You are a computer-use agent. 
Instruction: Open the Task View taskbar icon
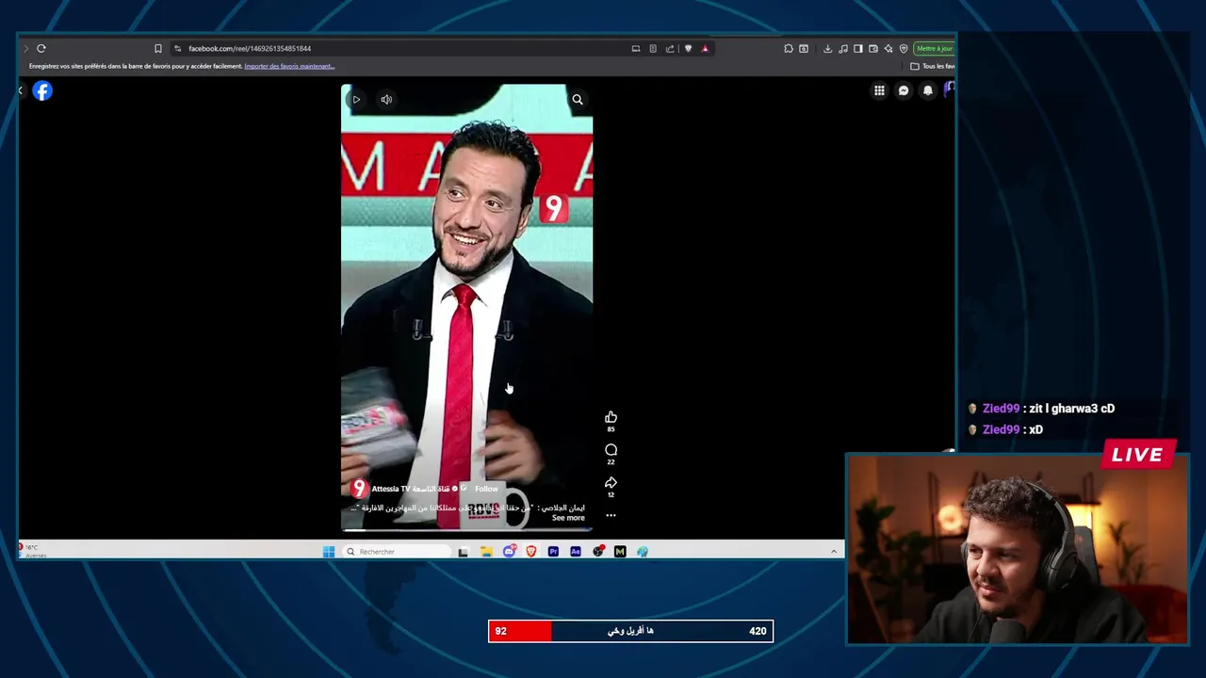coord(463,552)
